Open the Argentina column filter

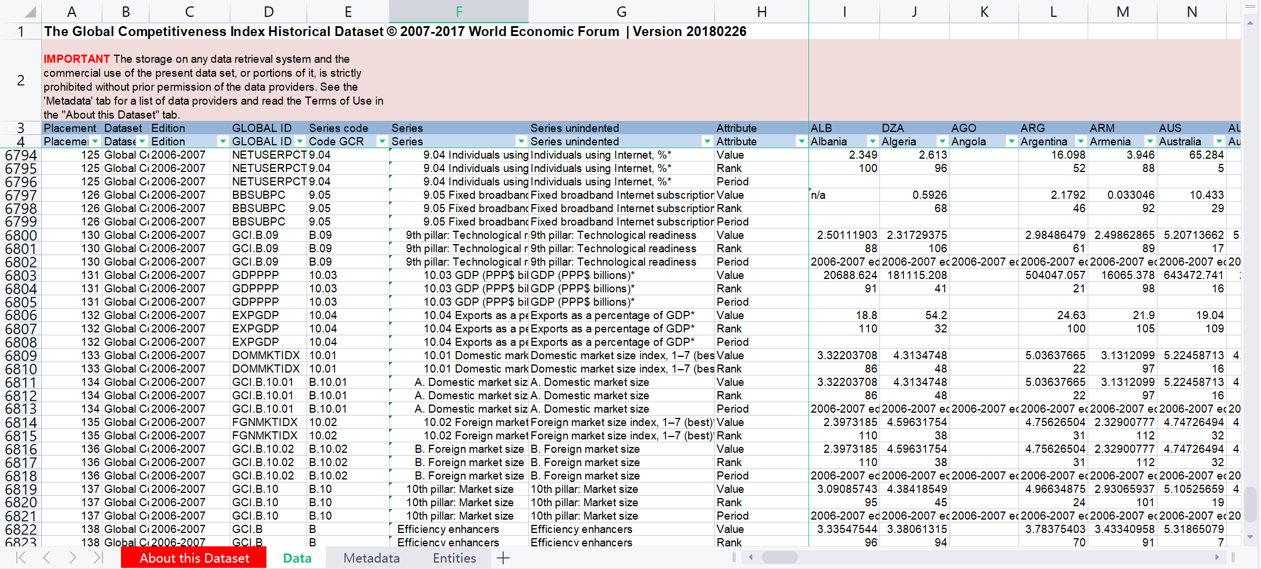(x=1080, y=141)
